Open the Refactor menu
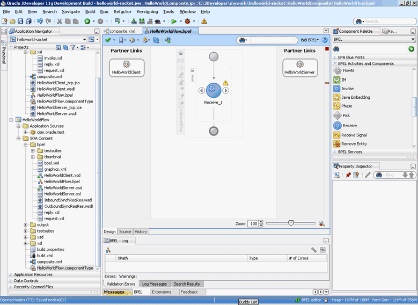 (x=122, y=11)
